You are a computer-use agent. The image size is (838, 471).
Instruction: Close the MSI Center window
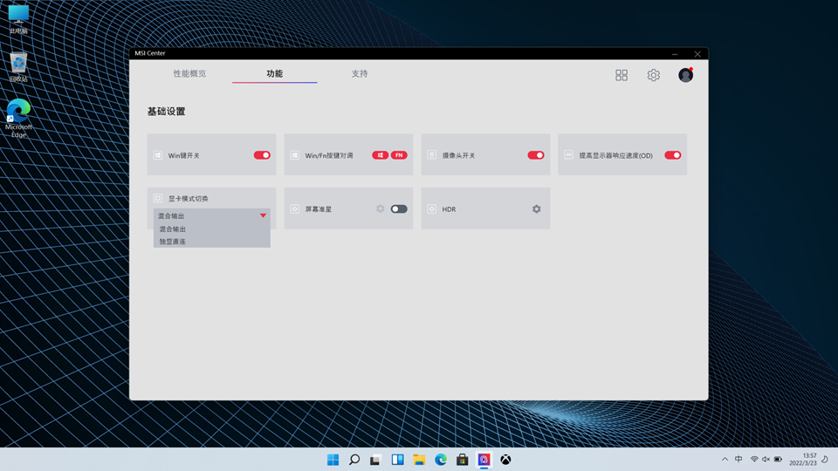697,54
